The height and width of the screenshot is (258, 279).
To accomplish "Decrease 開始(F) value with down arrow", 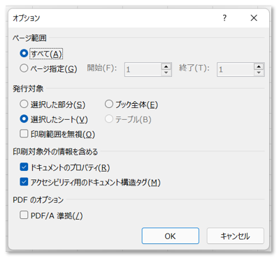I will point(166,73).
